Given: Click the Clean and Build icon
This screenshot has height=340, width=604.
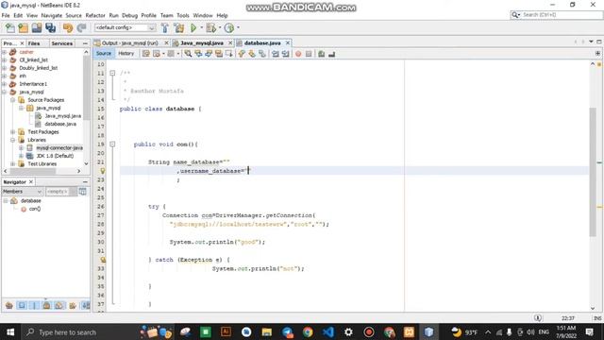Looking at the screenshot, I should pos(179,27).
